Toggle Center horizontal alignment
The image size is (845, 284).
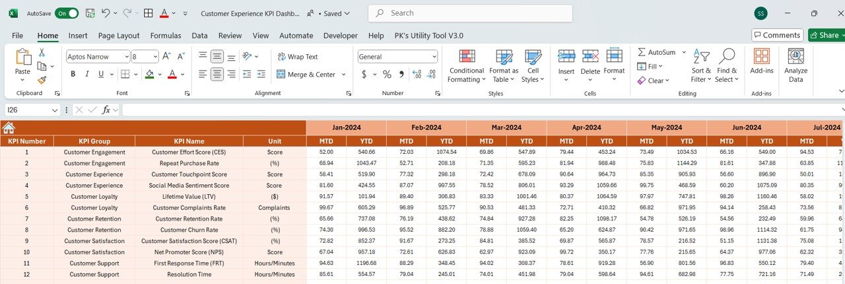[x=217, y=74]
